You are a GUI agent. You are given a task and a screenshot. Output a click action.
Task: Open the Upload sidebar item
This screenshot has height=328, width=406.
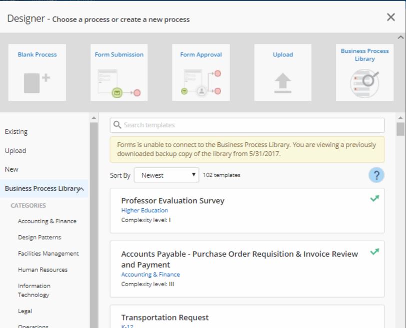click(15, 151)
